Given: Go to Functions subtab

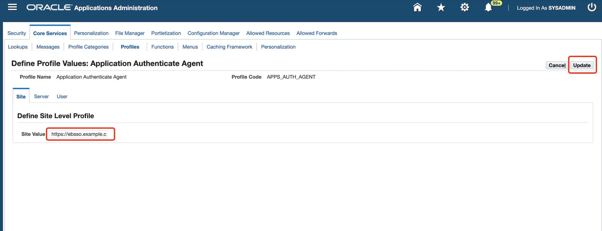Looking at the screenshot, I should (163, 47).
